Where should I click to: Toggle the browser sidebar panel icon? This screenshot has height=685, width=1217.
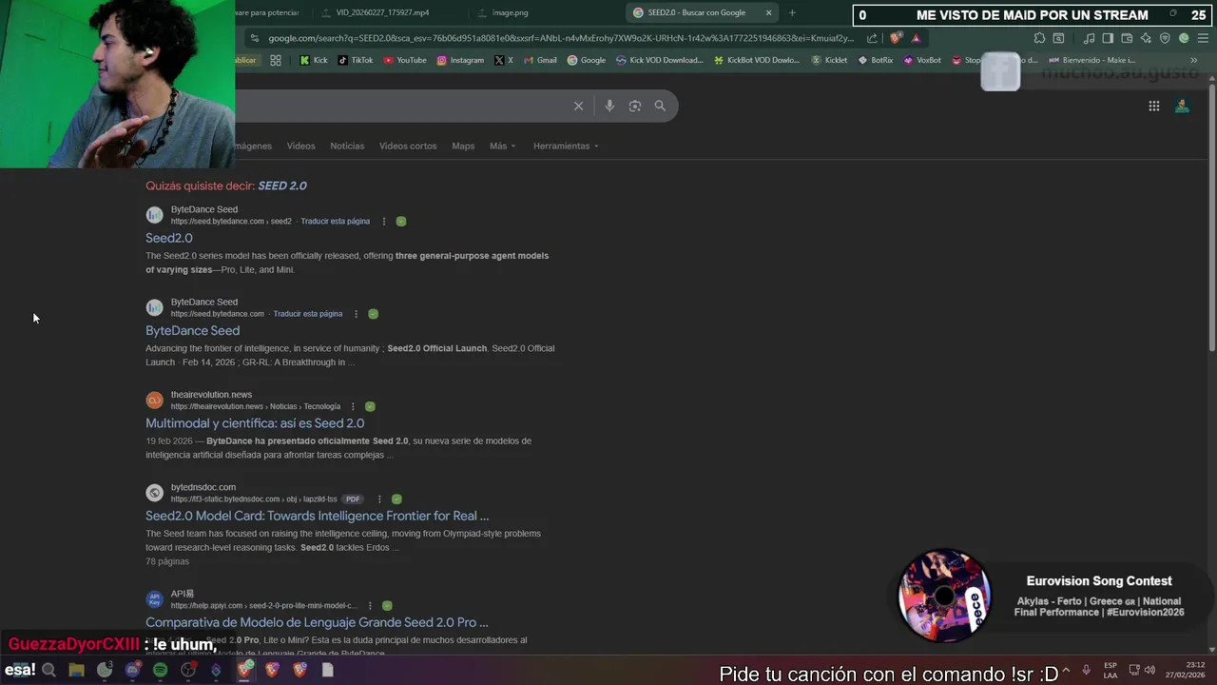pyautogui.click(x=1108, y=38)
